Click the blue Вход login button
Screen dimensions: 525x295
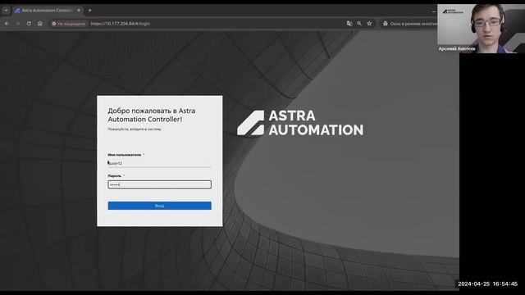(159, 206)
